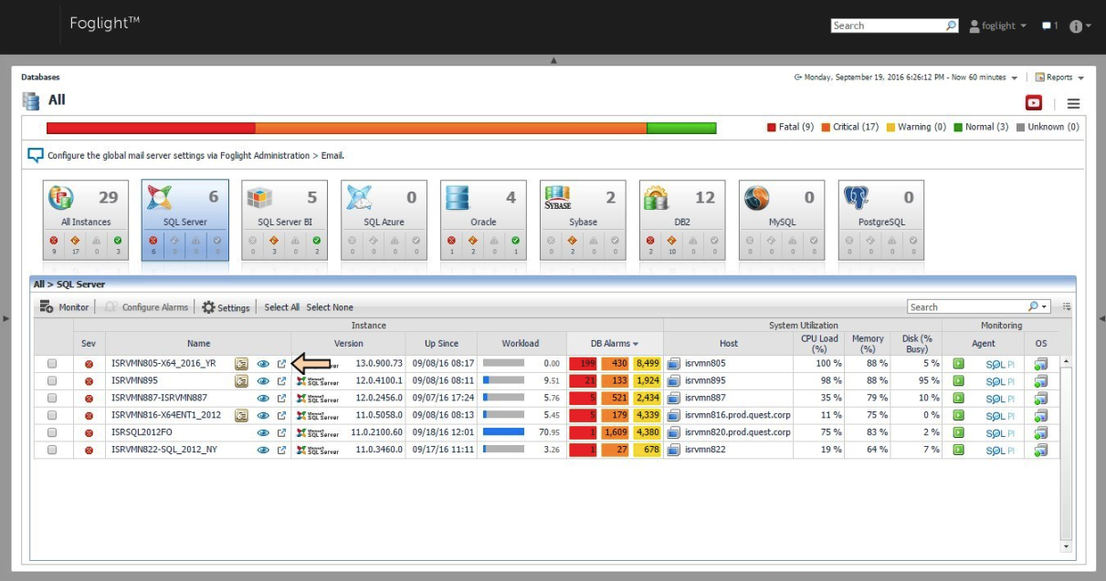Open the YouTube video icon
1106x581 pixels.
(x=1034, y=103)
